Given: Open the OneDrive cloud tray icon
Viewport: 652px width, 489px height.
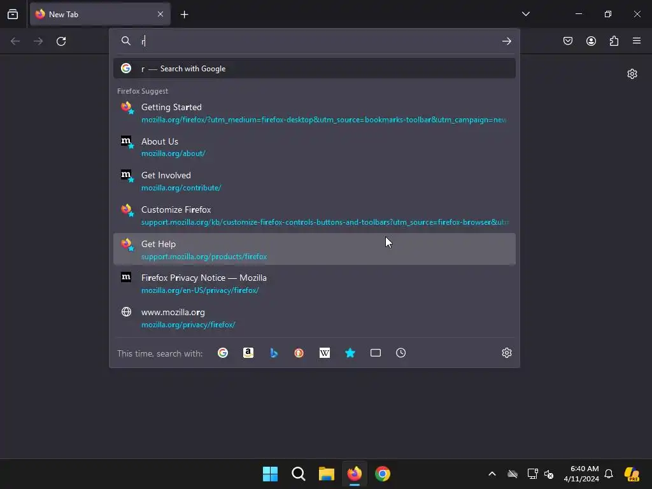Looking at the screenshot, I should tap(513, 474).
